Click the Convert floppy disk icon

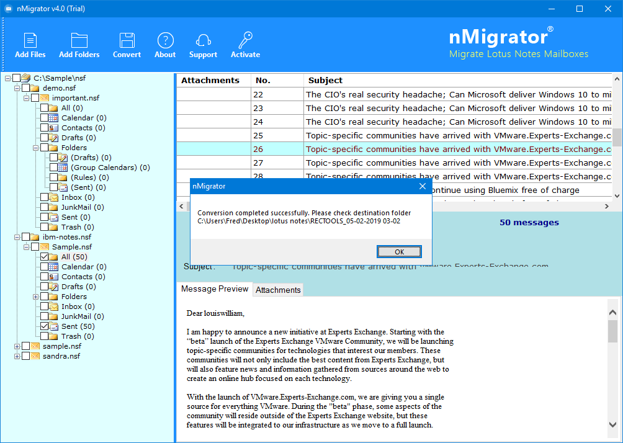pyautogui.click(x=127, y=40)
